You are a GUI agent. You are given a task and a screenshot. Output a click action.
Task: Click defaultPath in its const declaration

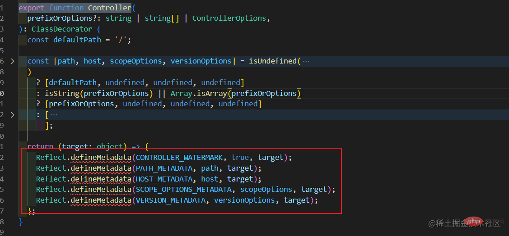coord(77,40)
